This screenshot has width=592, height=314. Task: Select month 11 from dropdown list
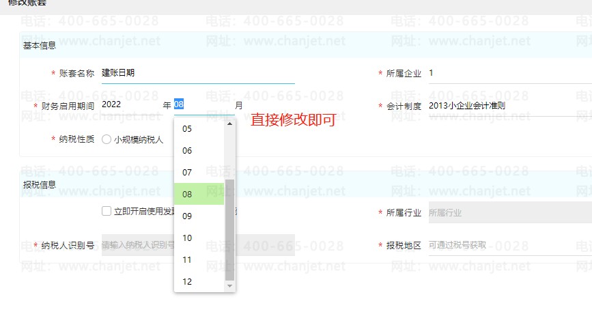point(199,259)
